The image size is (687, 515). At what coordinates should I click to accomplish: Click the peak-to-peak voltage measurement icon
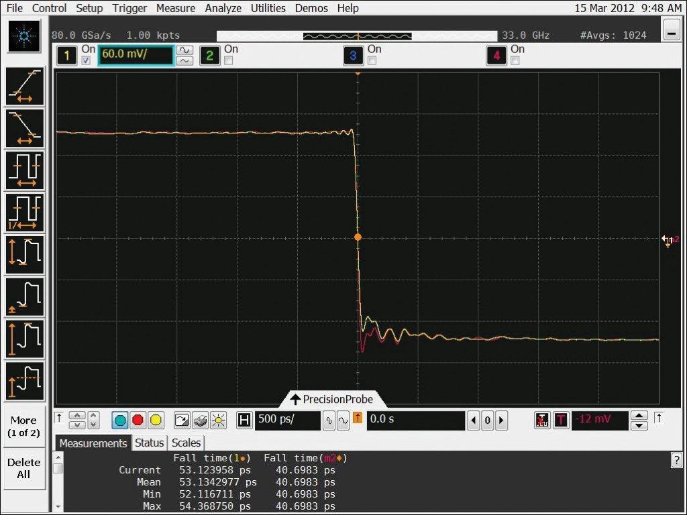click(x=25, y=255)
